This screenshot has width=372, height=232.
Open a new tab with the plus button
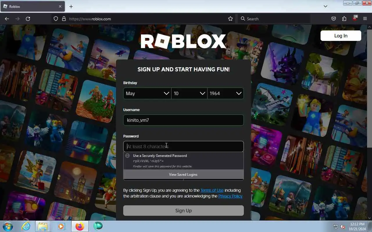coord(71,6)
